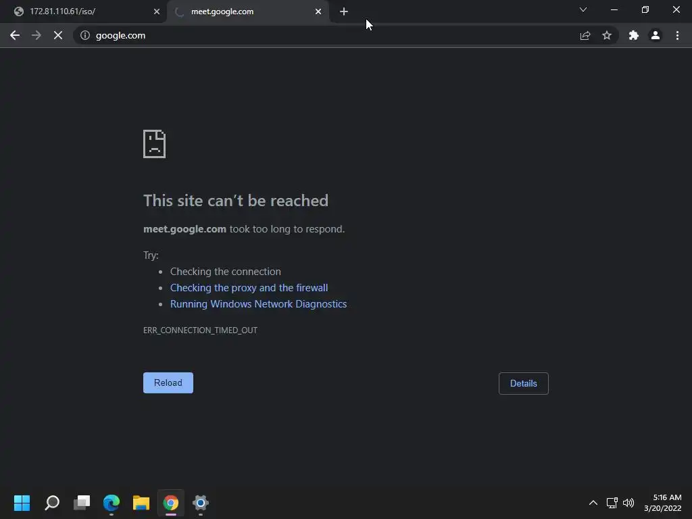
Task: Open Settings gear on taskbar
Action: 200,502
